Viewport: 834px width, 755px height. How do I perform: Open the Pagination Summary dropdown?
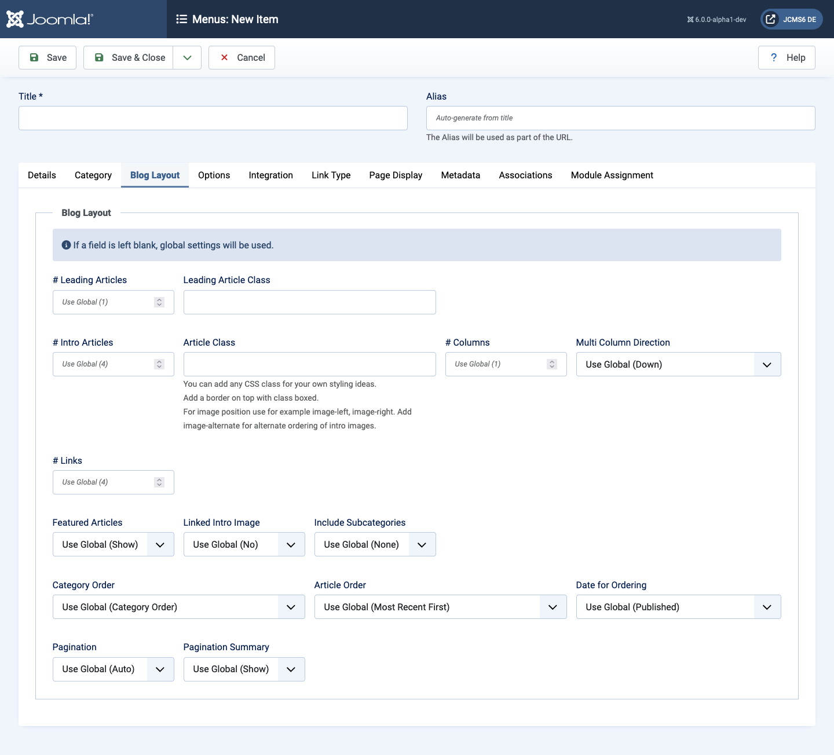[244, 669]
